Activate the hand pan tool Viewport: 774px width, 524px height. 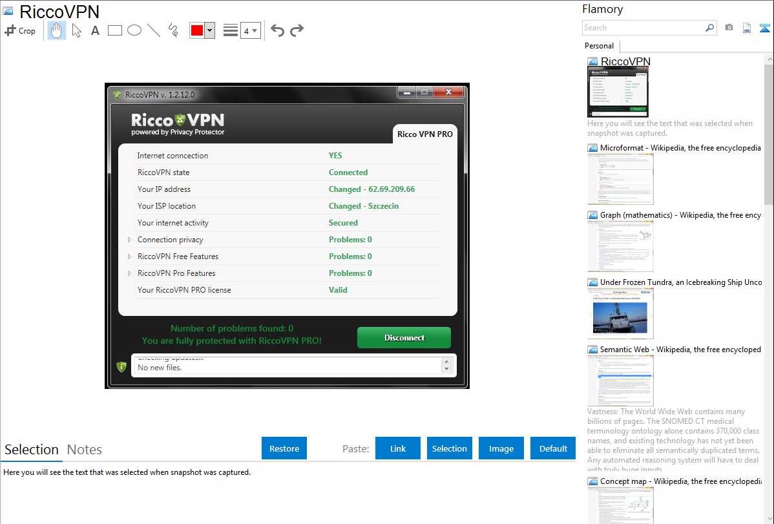pyautogui.click(x=57, y=30)
